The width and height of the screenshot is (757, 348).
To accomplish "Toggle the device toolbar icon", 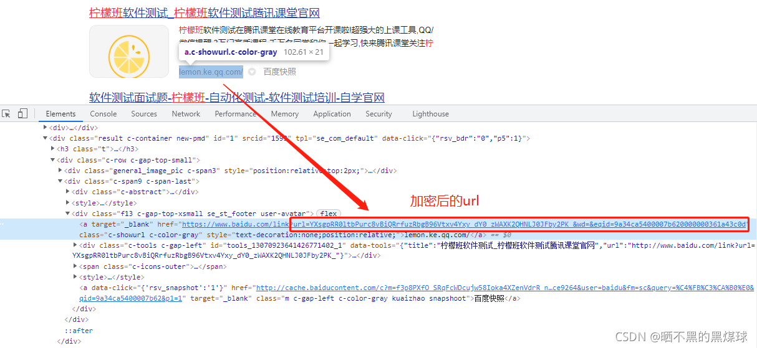I will 22,113.
